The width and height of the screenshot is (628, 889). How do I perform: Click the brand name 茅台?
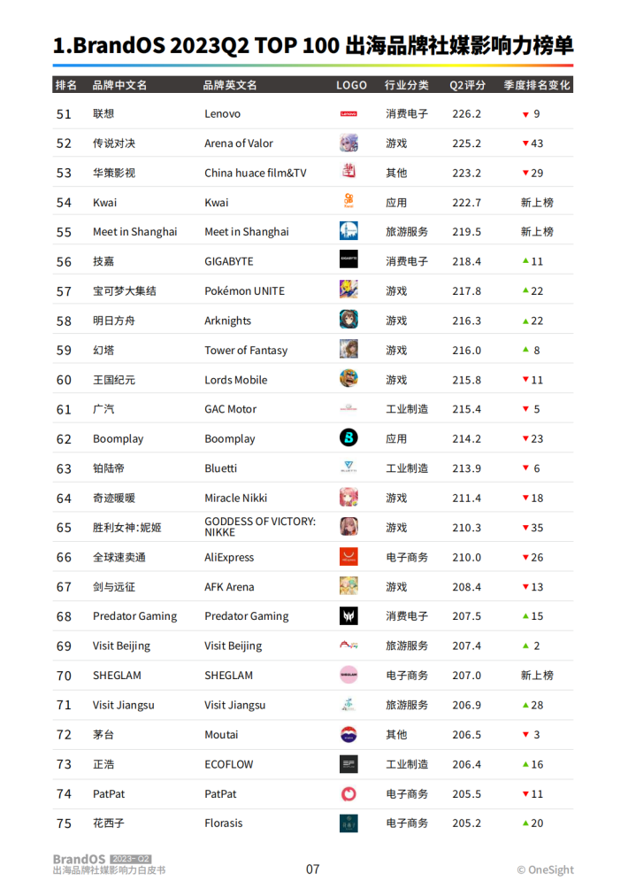(103, 734)
